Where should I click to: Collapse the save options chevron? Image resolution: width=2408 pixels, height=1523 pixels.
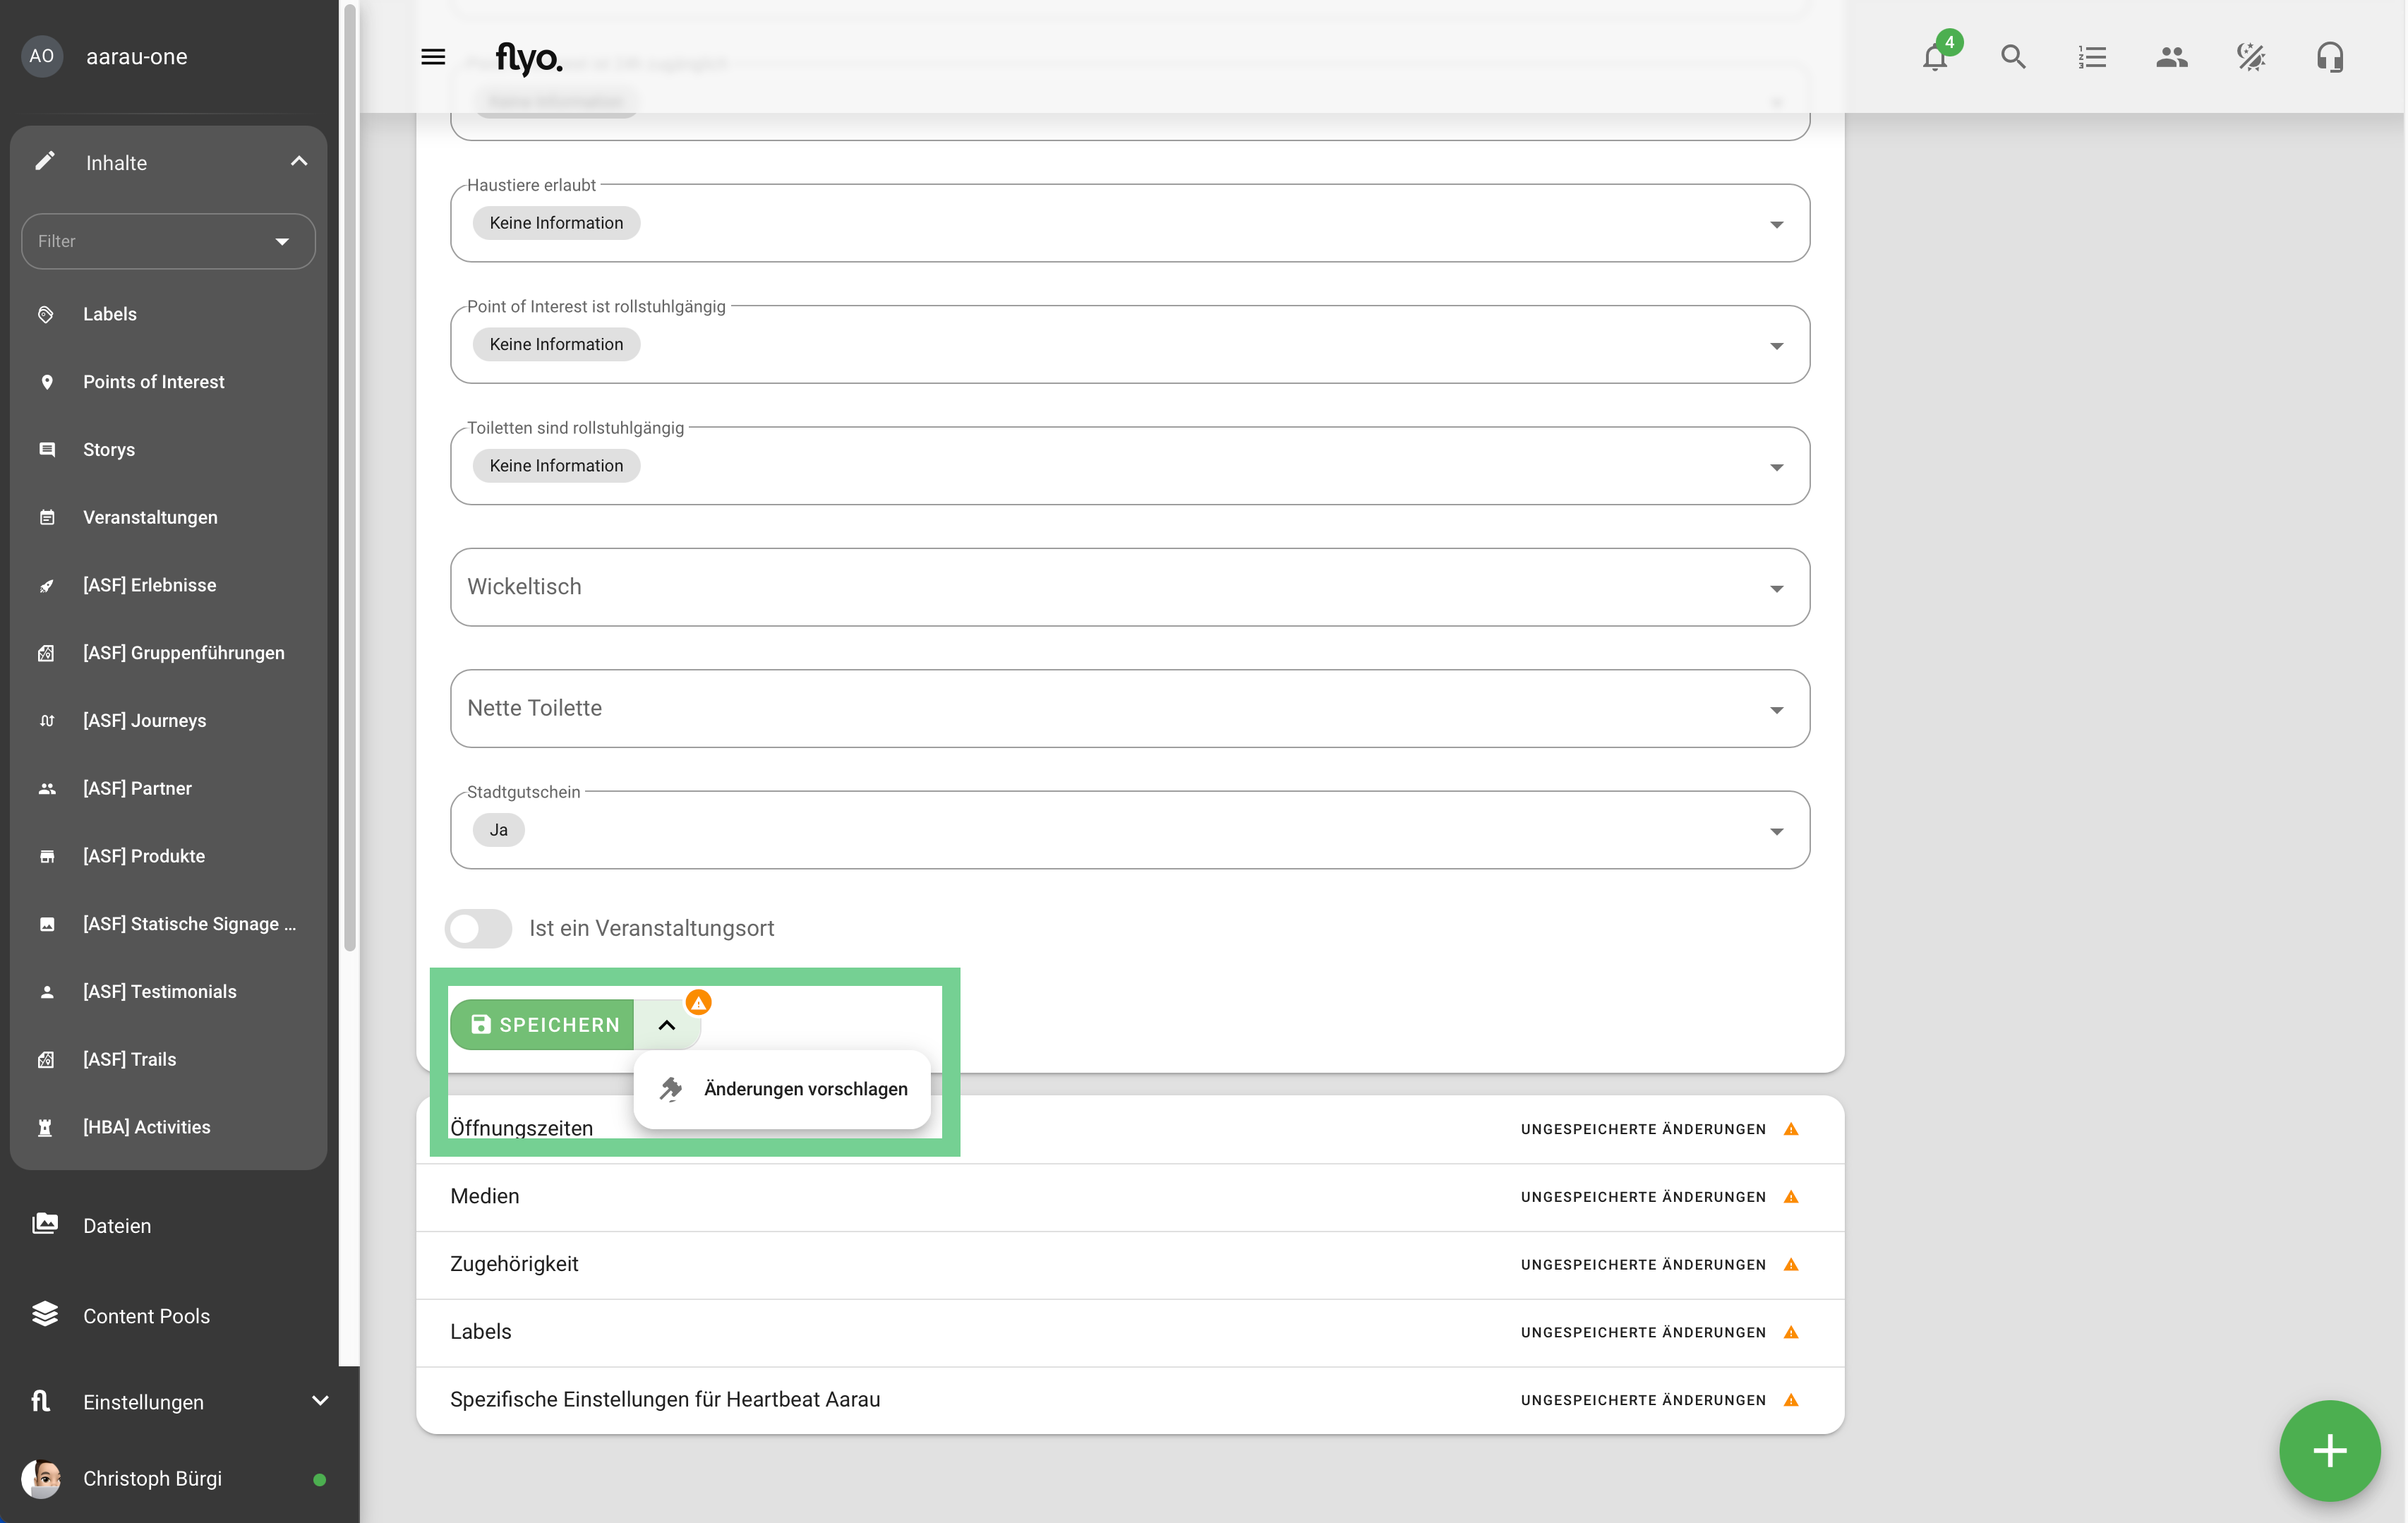point(667,1025)
